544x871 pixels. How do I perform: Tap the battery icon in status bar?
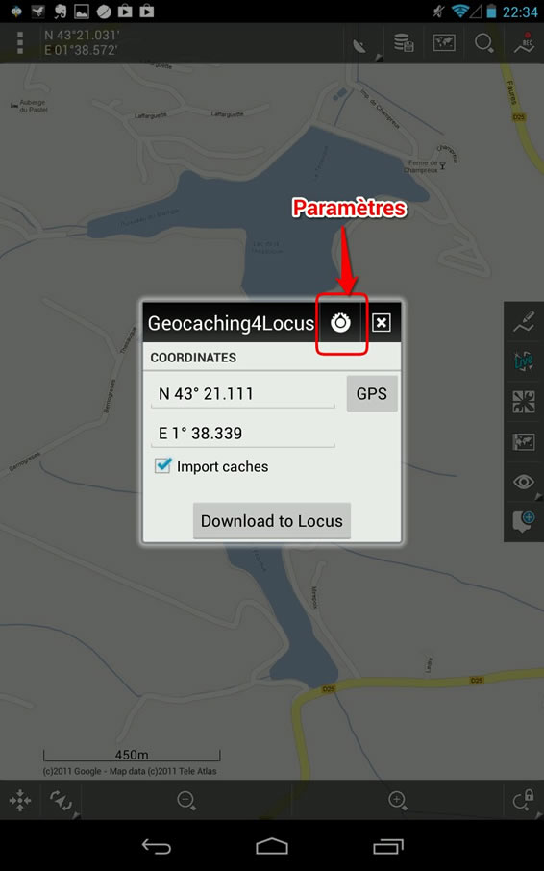[x=491, y=12]
